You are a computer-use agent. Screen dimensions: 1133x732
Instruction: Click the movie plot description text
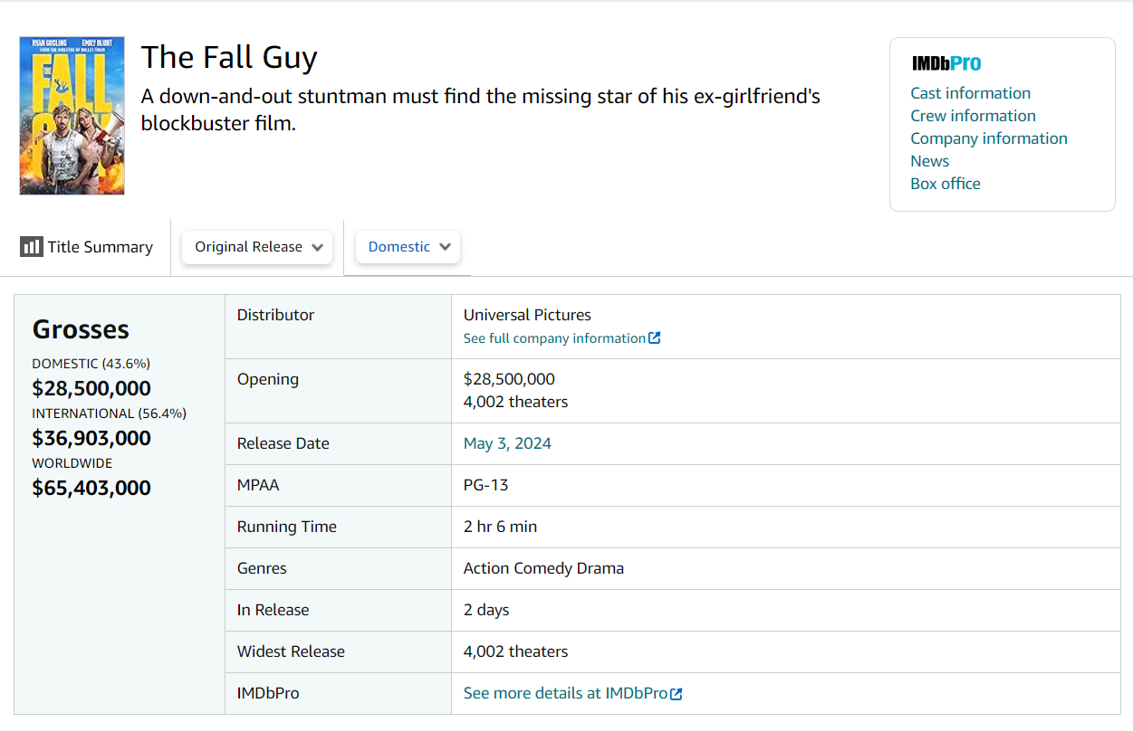click(x=481, y=109)
